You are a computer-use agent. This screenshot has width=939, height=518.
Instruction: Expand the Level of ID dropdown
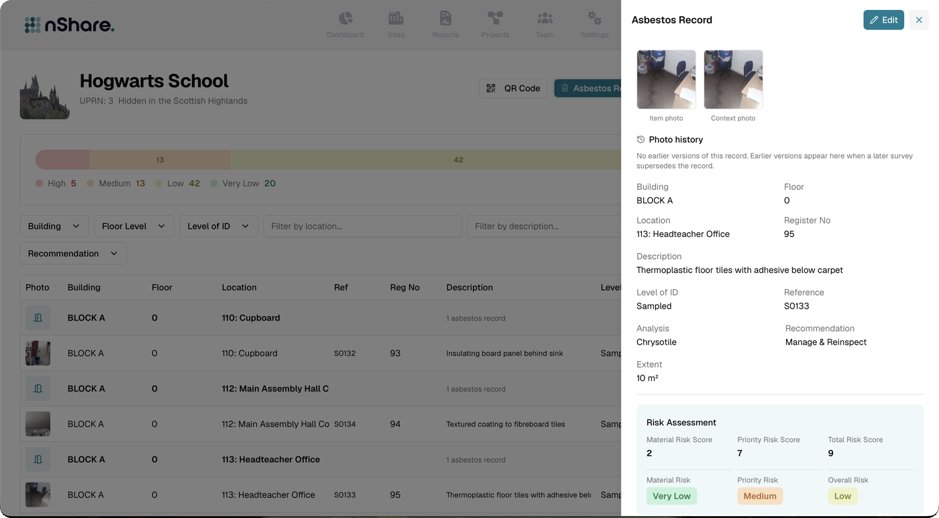[x=219, y=226]
